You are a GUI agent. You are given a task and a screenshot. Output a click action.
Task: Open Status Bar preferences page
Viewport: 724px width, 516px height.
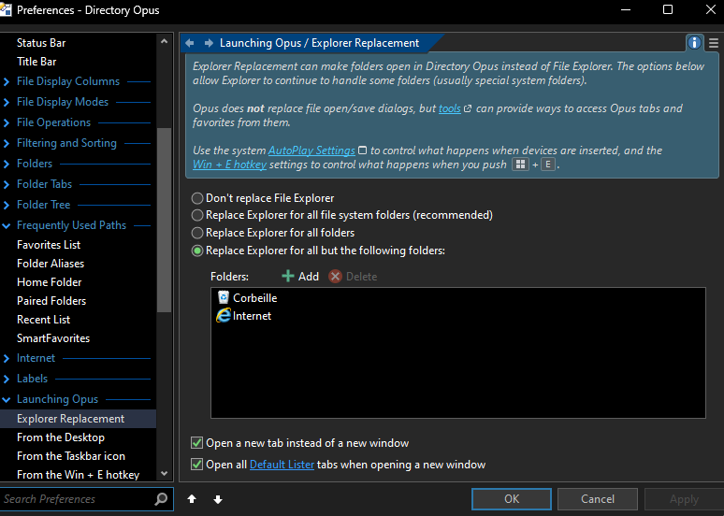click(x=41, y=43)
